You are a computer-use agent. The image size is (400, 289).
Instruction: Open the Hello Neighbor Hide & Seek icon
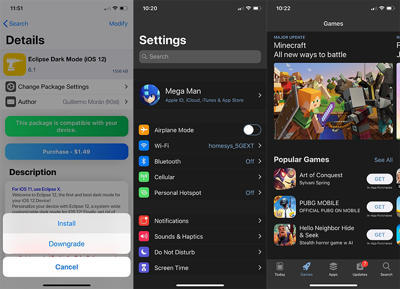tap(285, 235)
